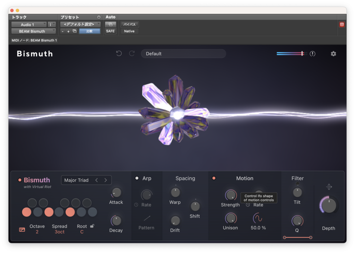Click the Filter Q knob
Screen dimensions: 355x253
[297, 221]
